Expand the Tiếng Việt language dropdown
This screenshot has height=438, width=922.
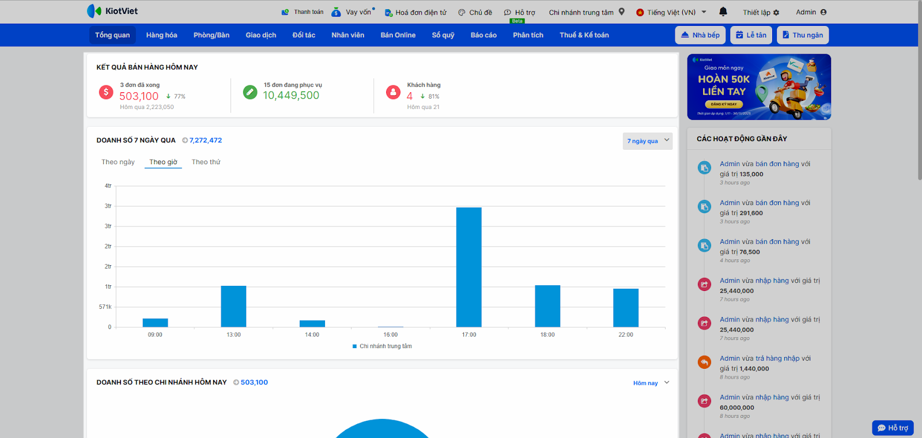704,12
